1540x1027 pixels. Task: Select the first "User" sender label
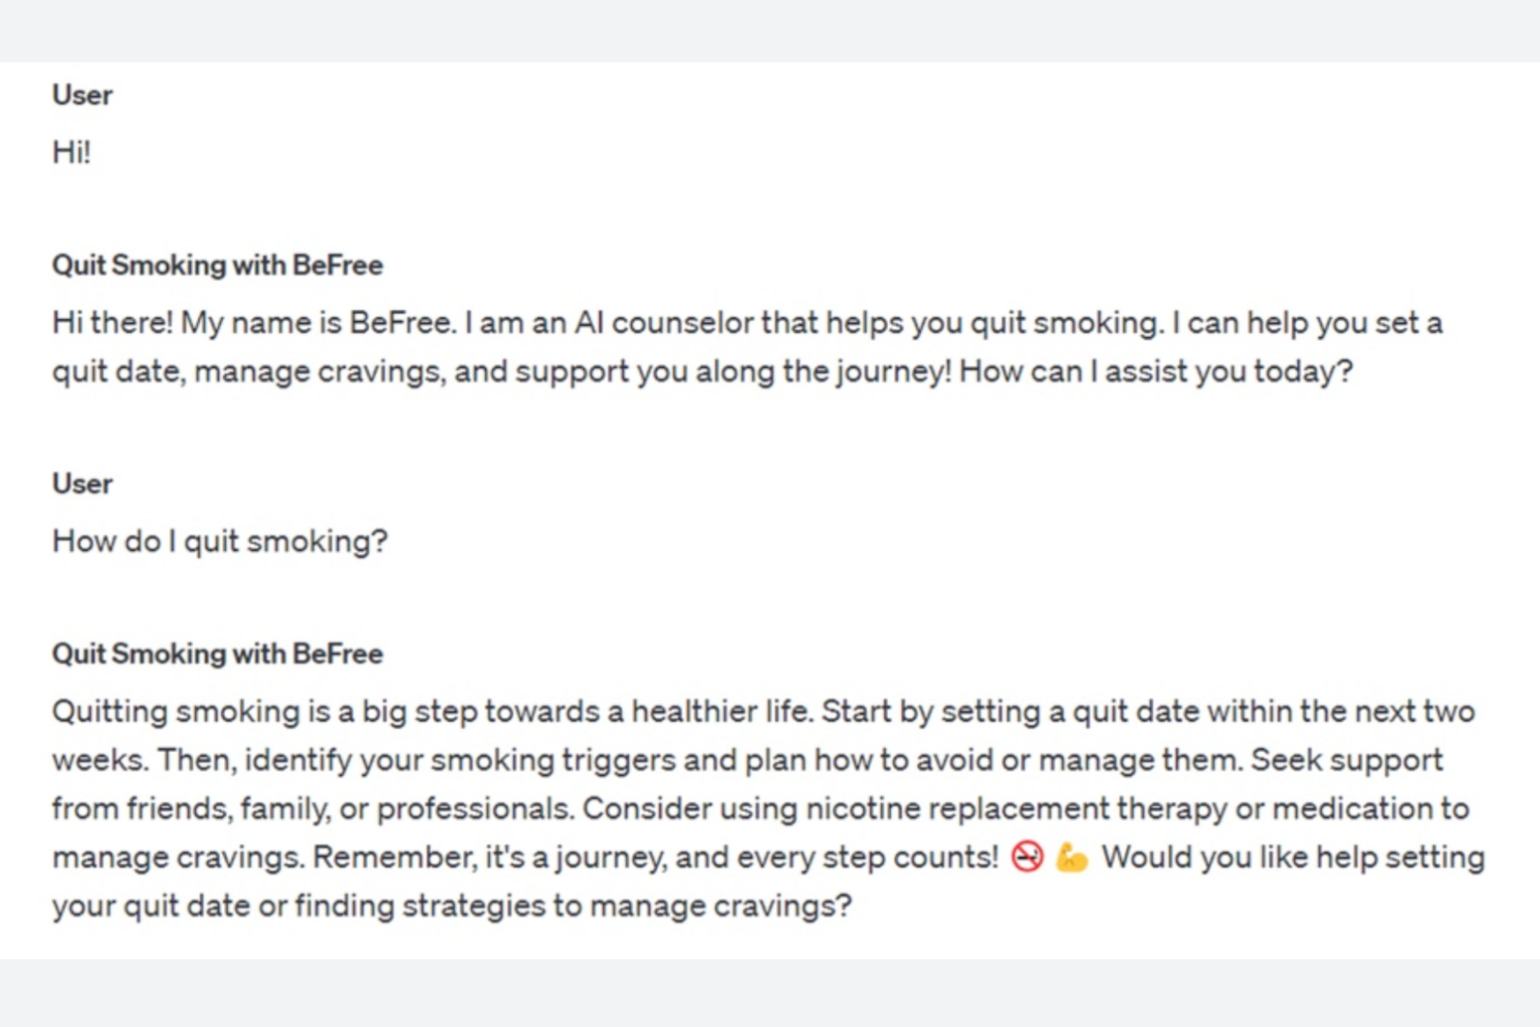pyautogui.click(x=82, y=95)
